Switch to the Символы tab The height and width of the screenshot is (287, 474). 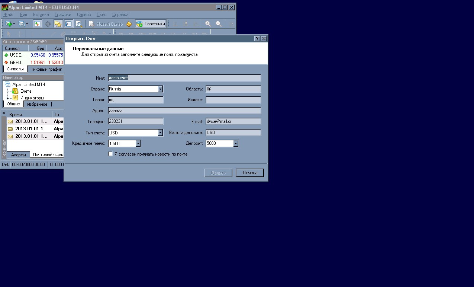15,69
